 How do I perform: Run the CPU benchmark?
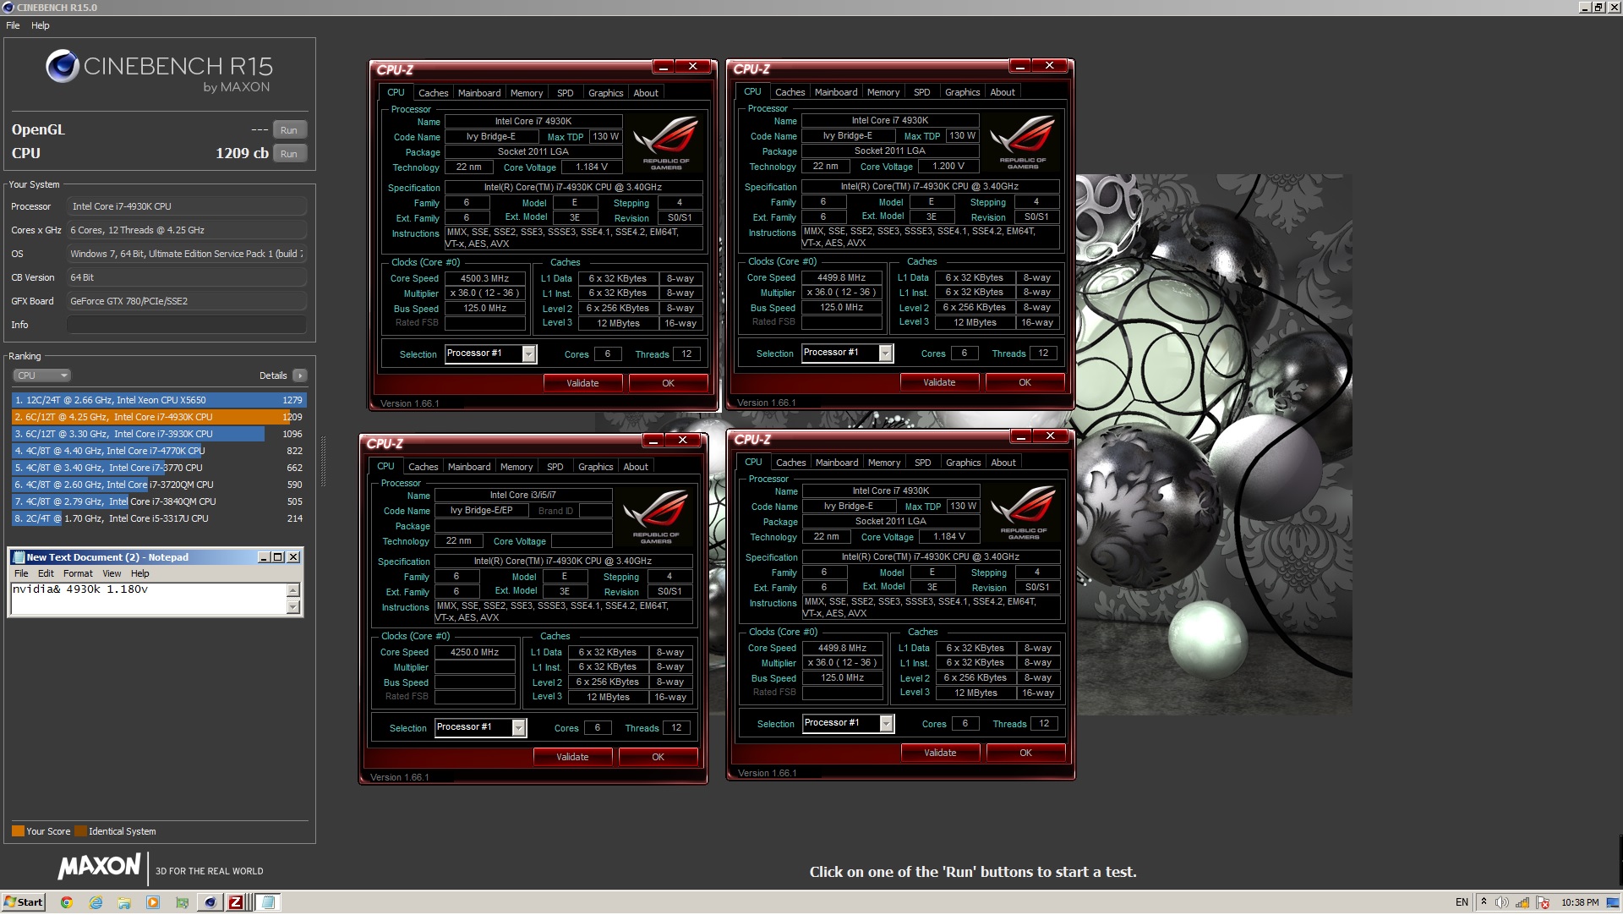[x=289, y=154]
